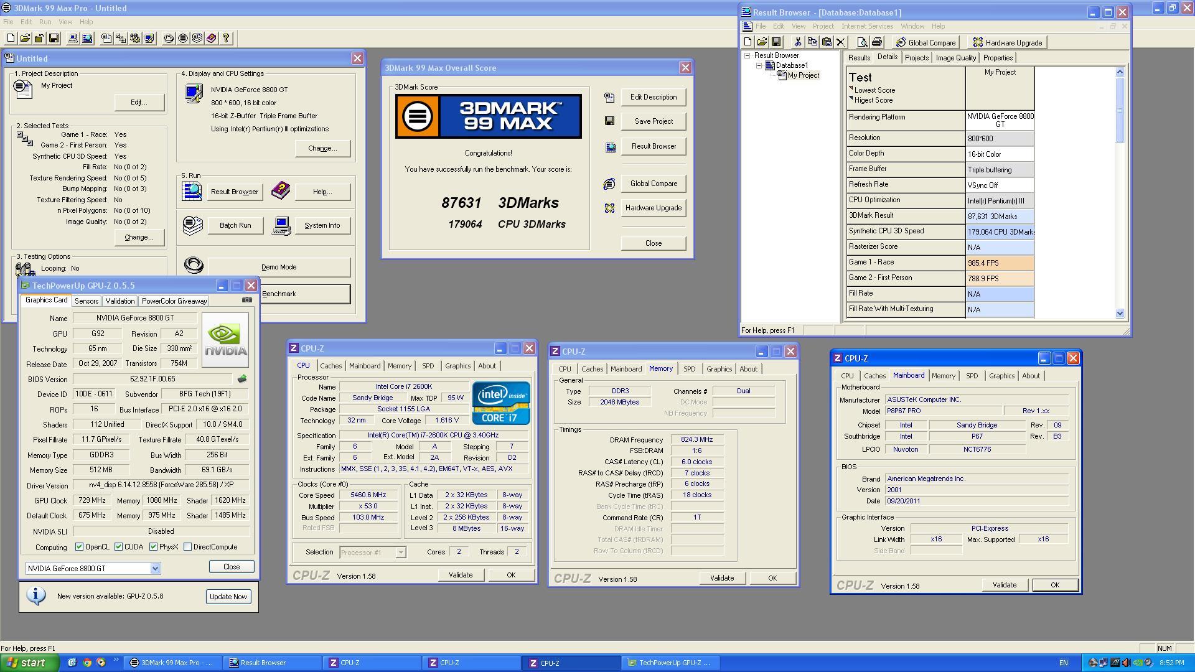Open the Run menu in 3DMark
Viewport: 1195px width, 672px height.
[x=45, y=22]
